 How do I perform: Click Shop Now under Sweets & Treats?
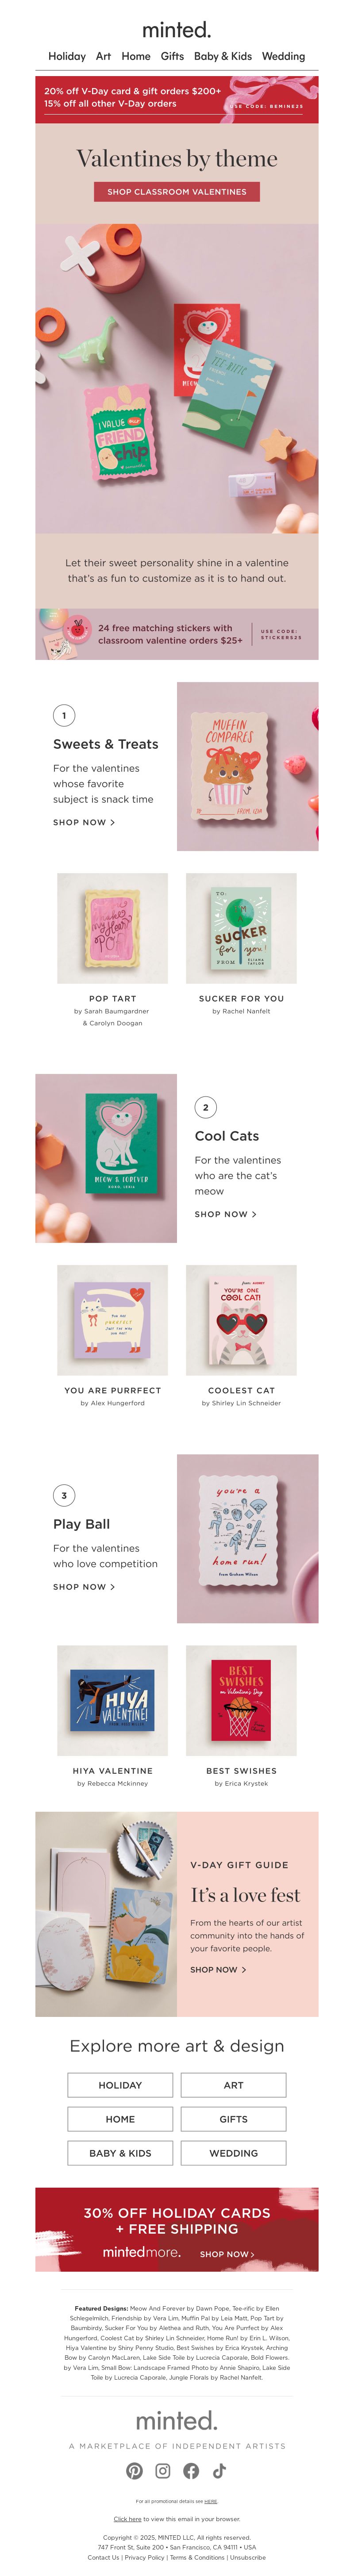tap(84, 822)
